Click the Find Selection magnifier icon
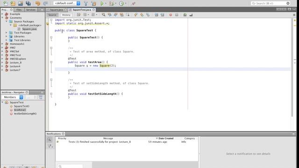The width and height of the screenshot is (299, 168). pyautogui.click(x=104, y=15)
